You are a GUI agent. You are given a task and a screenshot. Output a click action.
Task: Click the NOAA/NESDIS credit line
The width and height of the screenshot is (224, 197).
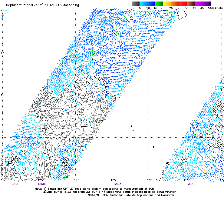click(131, 195)
